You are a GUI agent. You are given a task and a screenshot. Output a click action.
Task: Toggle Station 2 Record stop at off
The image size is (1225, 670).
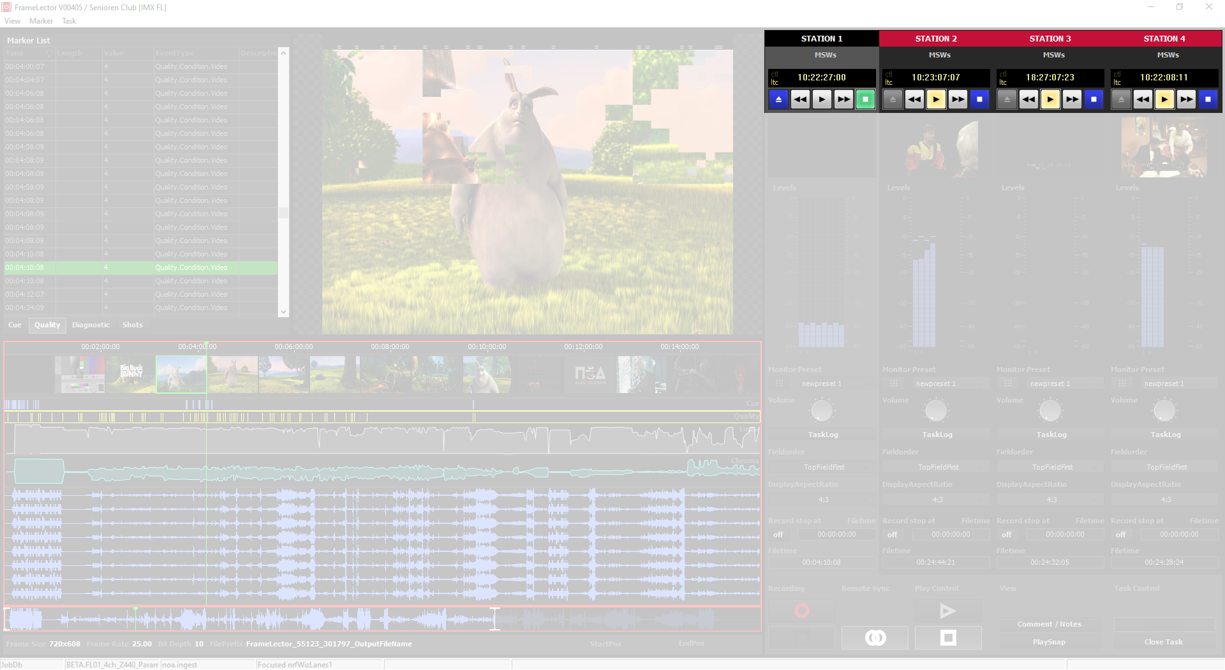coord(893,535)
